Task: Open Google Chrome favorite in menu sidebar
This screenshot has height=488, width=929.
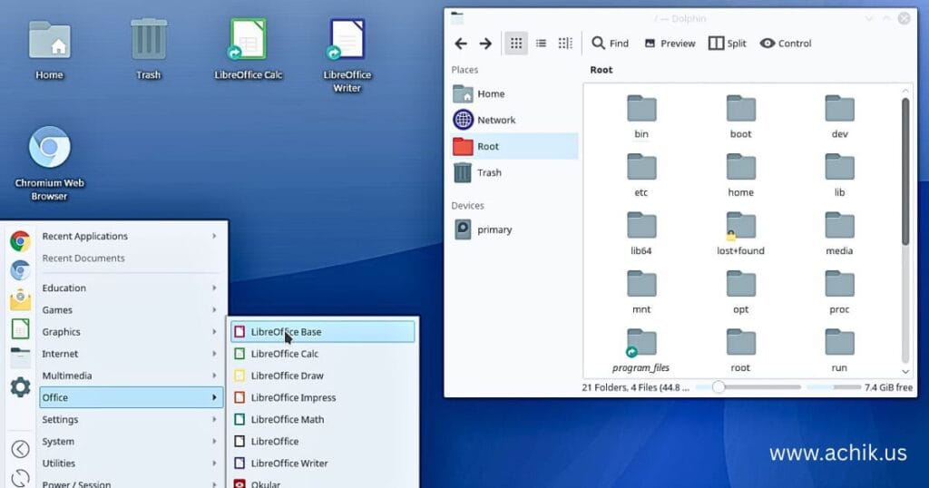Action: (20, 241)
